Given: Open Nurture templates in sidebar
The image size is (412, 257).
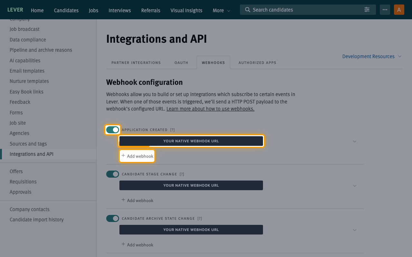Looking at the screenshot, I should point(29,81).
